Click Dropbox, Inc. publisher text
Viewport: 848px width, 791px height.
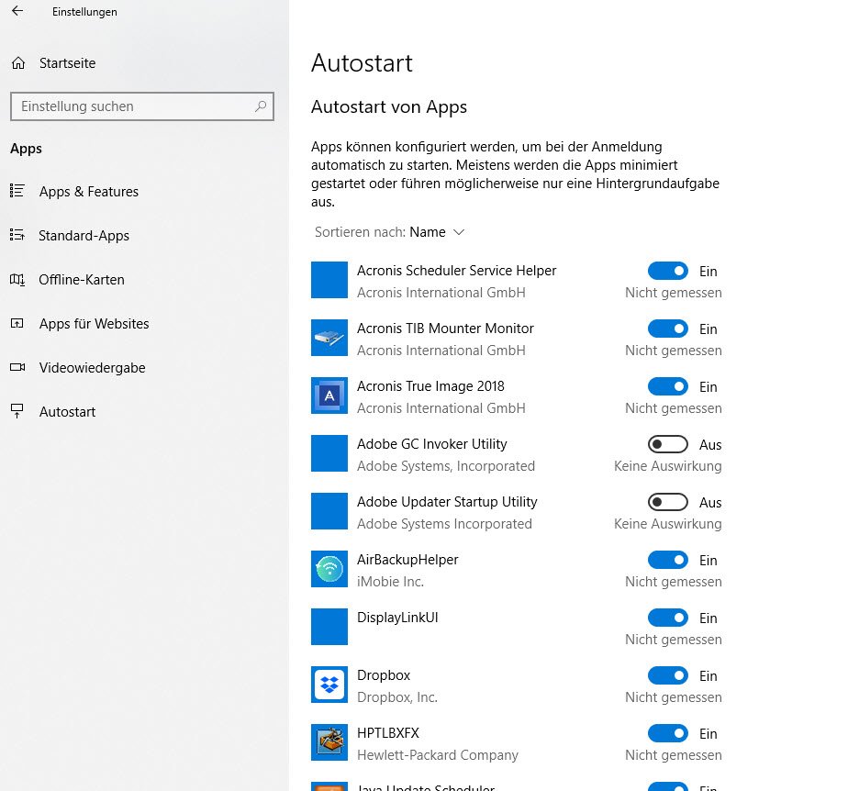(x=397, y=697)
